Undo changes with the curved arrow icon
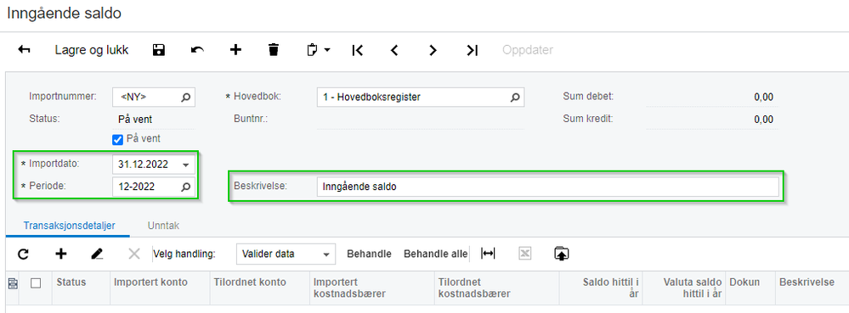849x313 pixels. [198, 50]
